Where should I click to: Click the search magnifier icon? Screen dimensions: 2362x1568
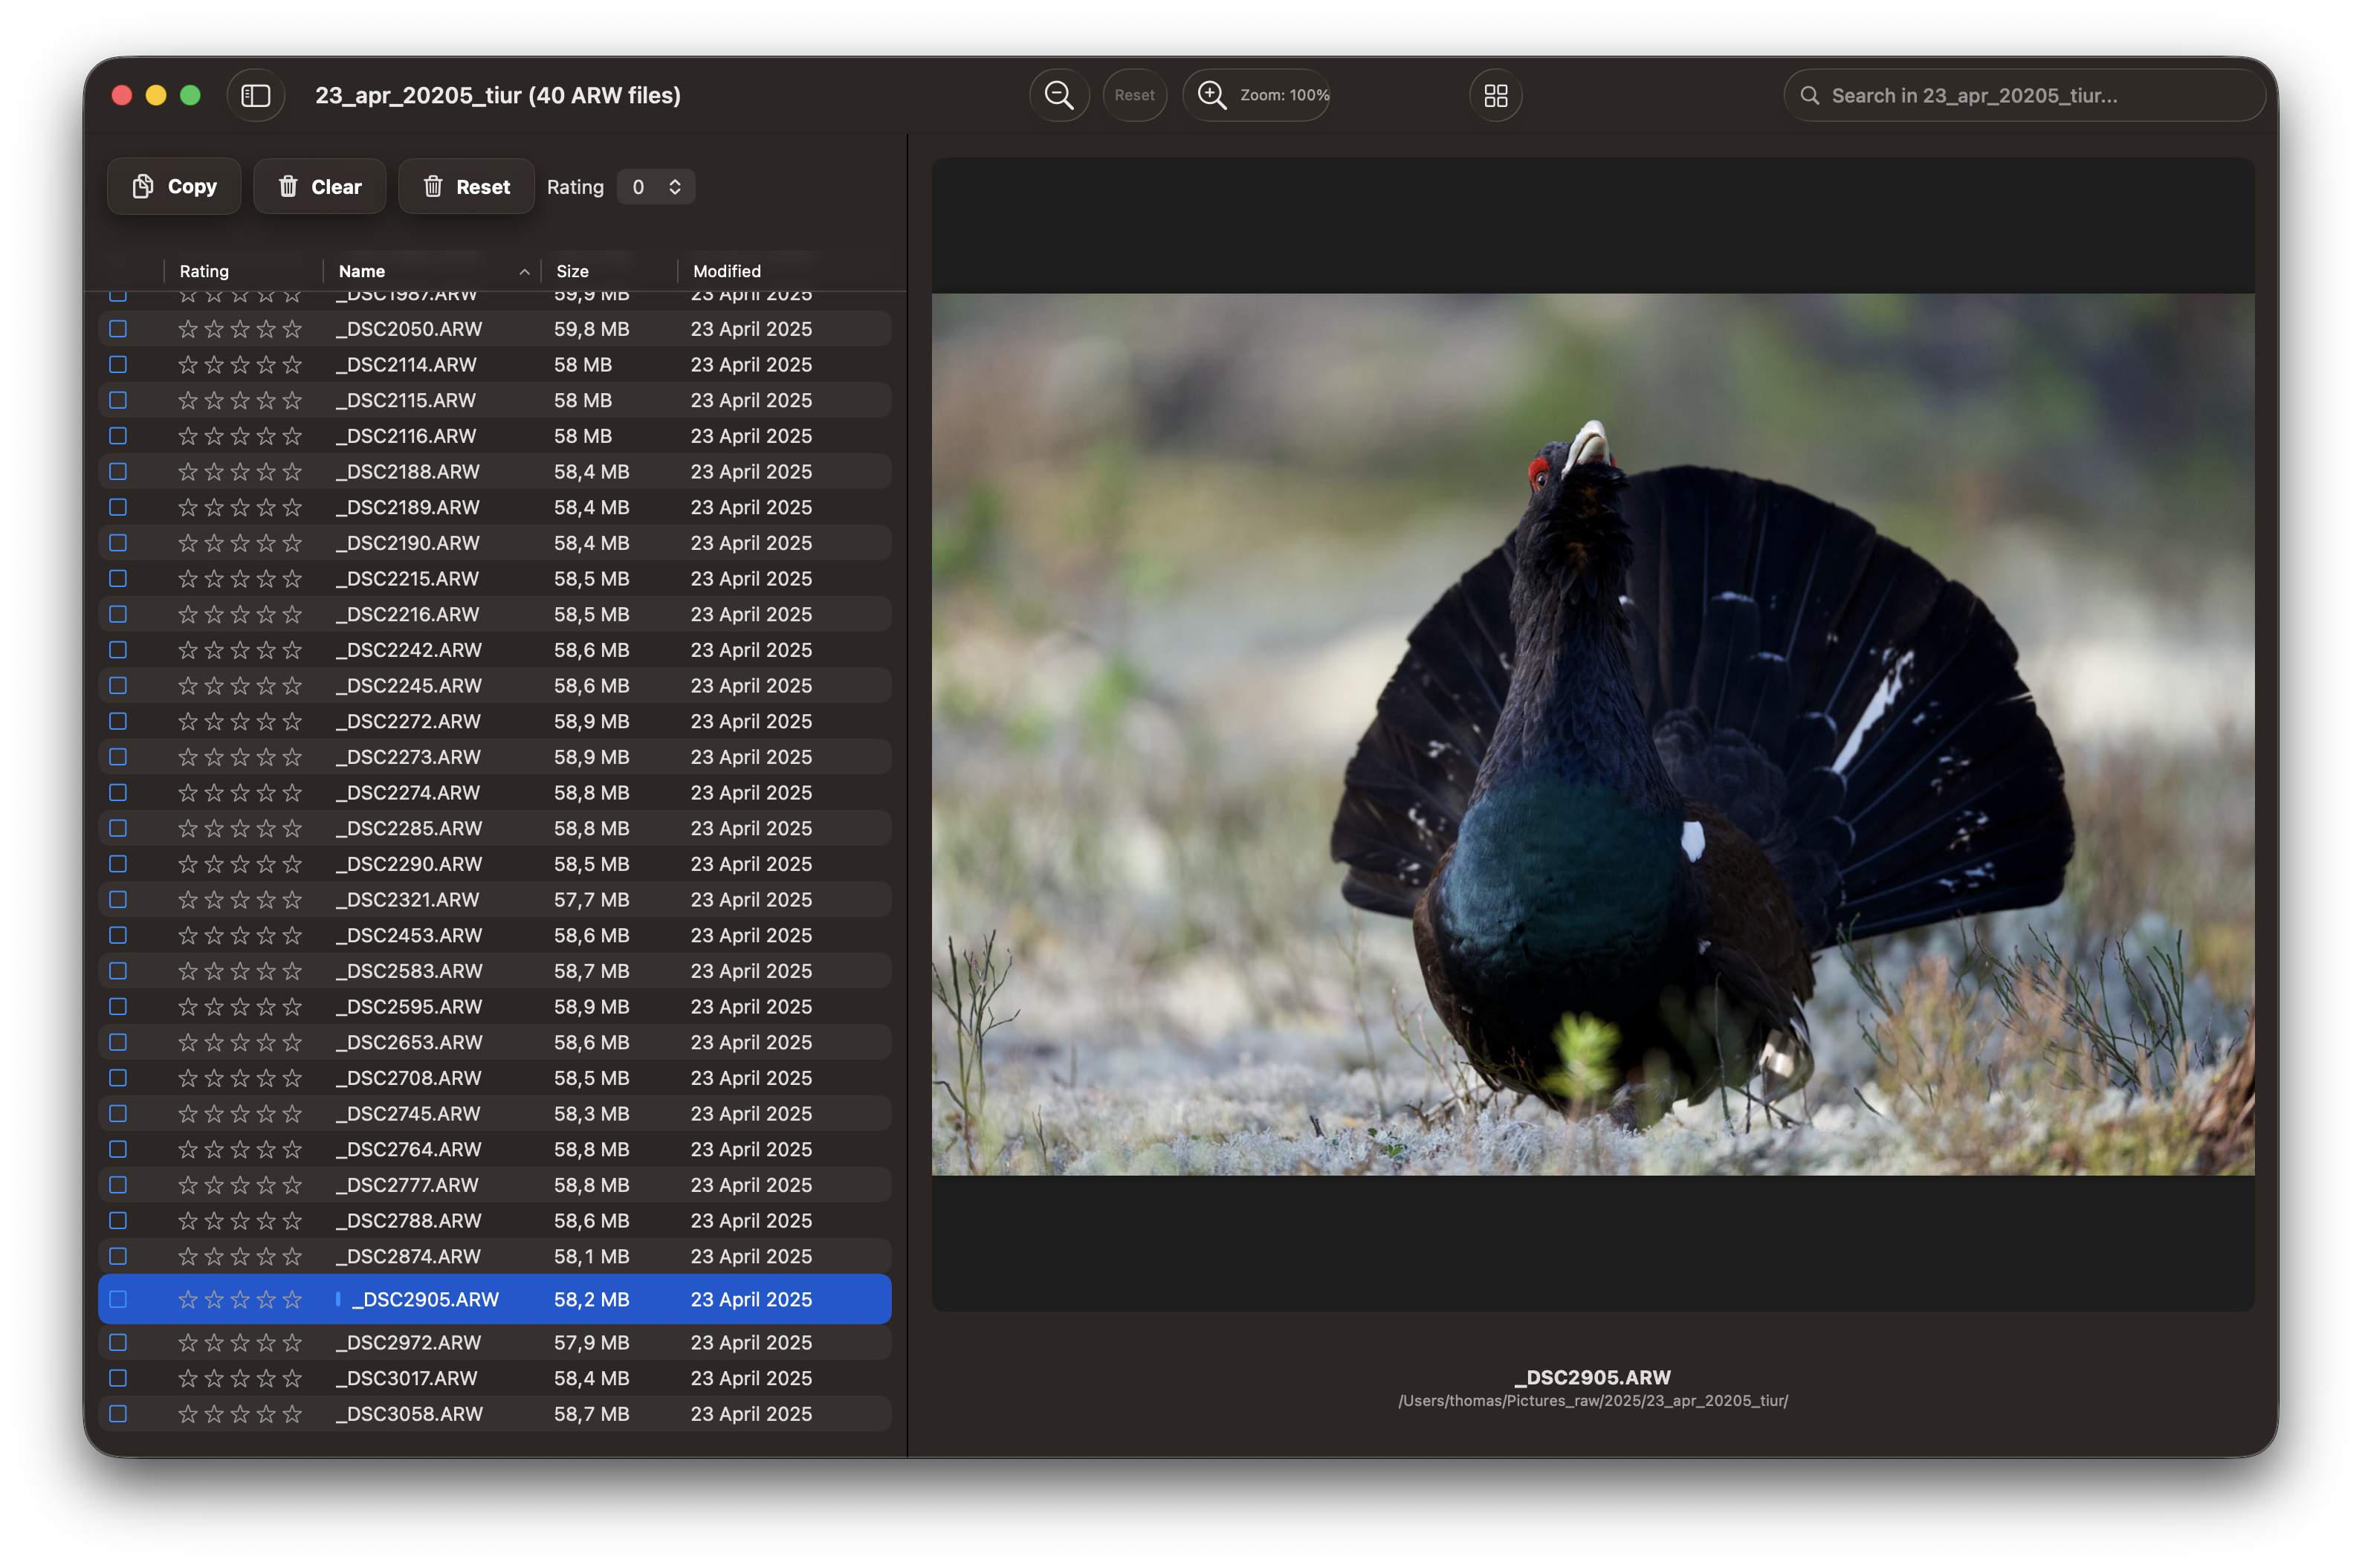[x=1809, y=95]
